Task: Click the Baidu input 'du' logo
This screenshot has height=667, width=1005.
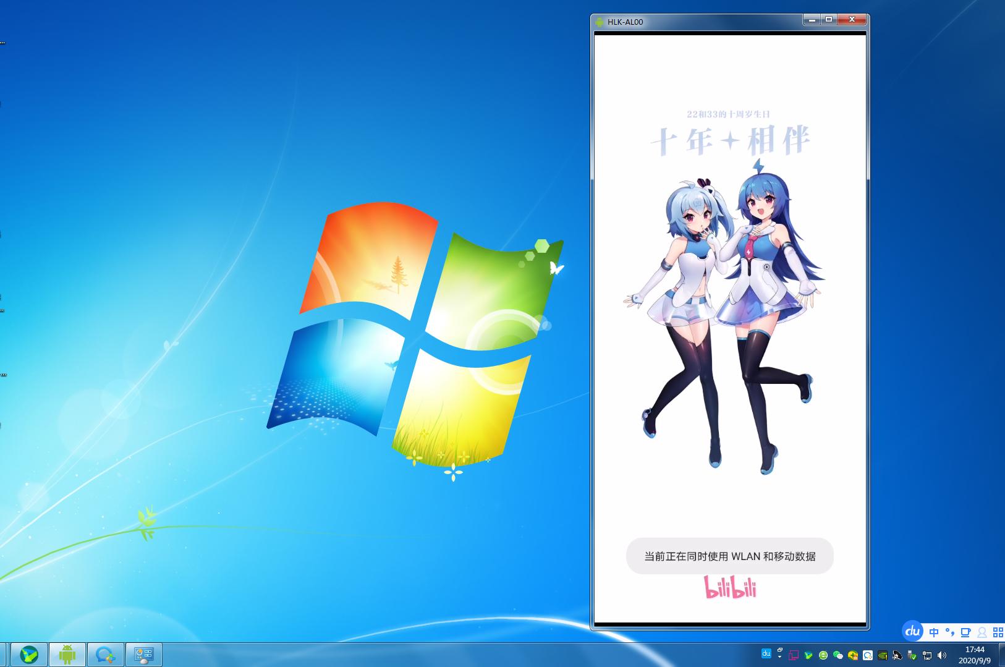Action: point(913,632)
